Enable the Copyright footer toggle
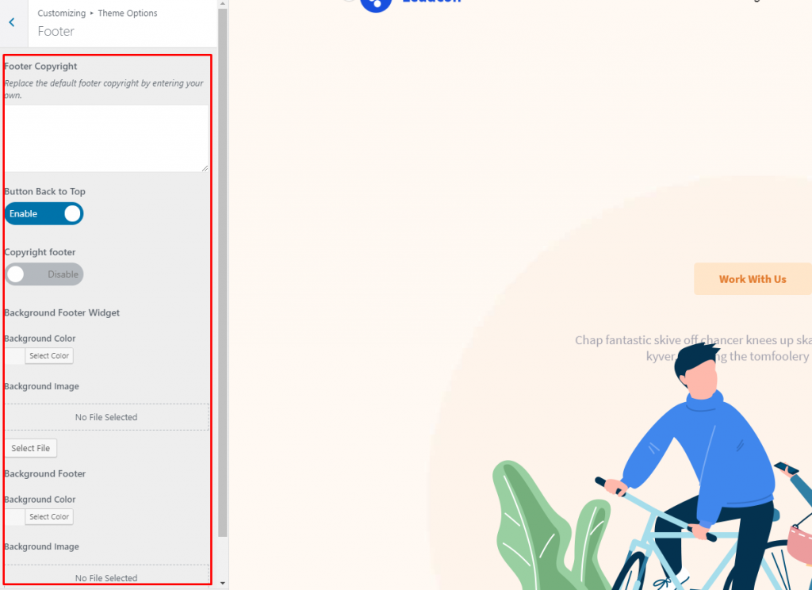812x590 pixels. [44, 274]
